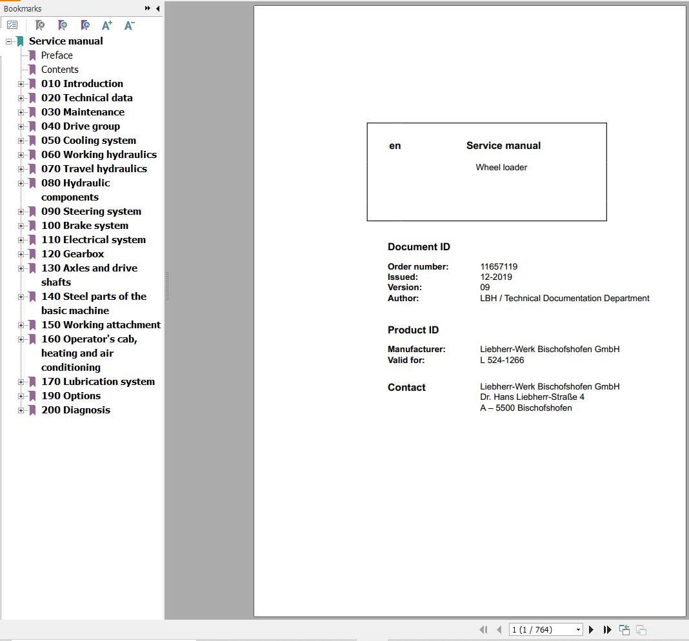Expand the 060 Working hydraulics node
This screenshot has width=689, height=641.
point(21,155)
